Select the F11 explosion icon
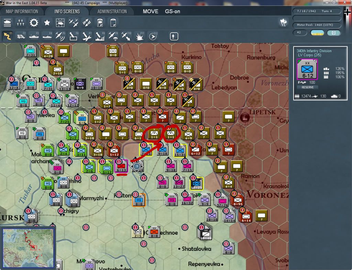Image resolution: width=352 pixels, height=270 pixels. (140, 36)
